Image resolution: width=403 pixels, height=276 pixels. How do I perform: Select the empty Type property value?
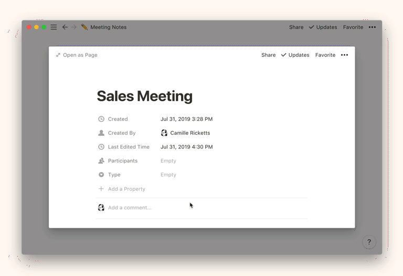[168, 175]
